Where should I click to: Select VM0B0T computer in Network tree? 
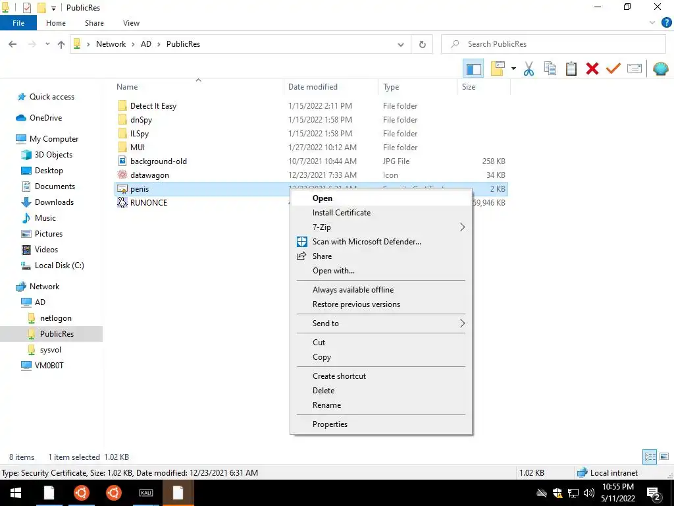49,365
